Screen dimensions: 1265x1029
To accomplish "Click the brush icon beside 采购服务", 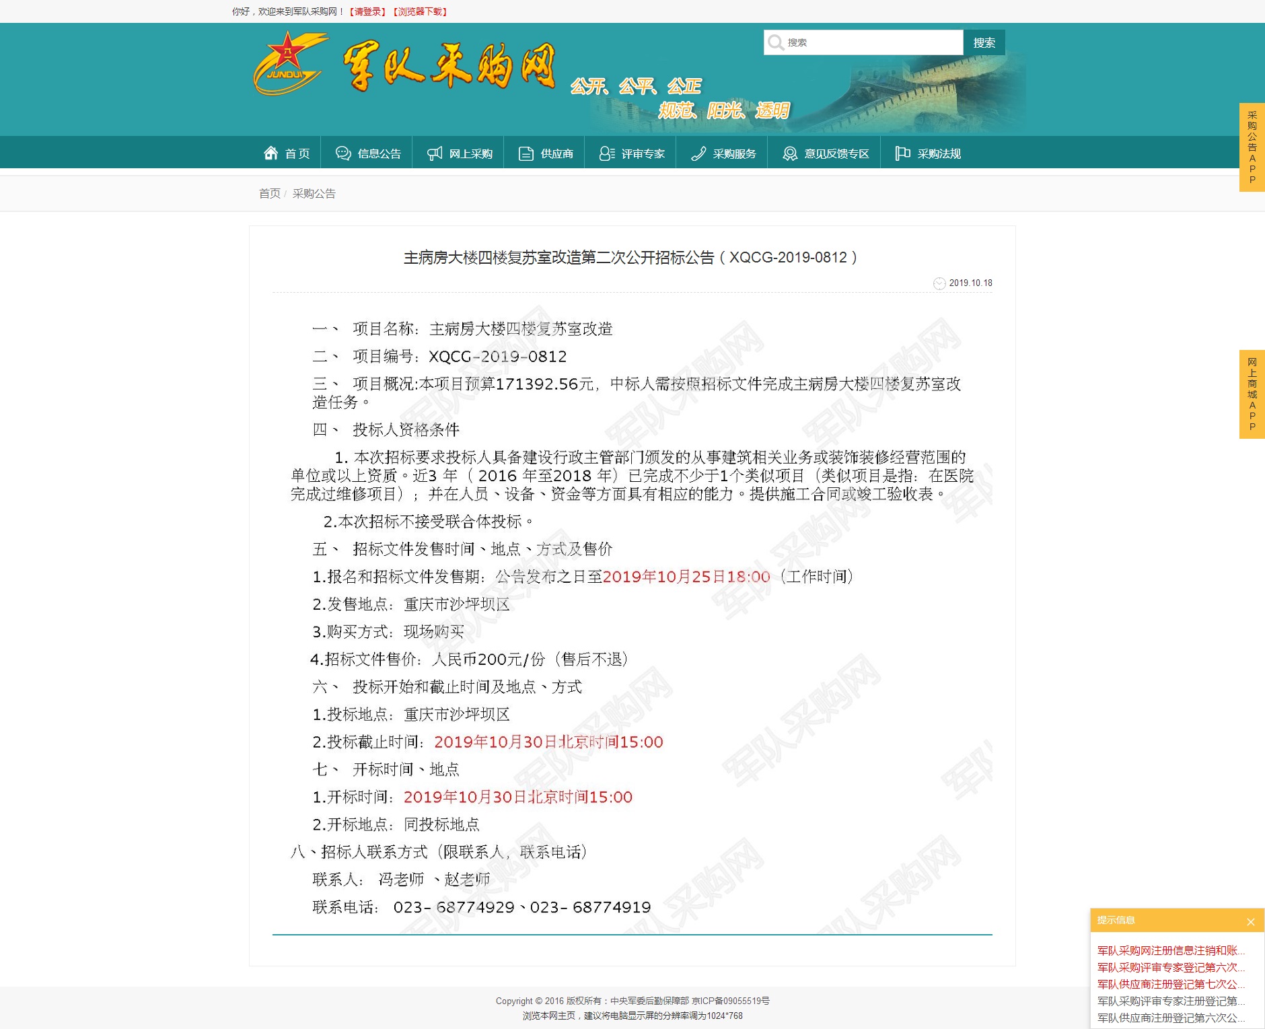I will 698,153.
